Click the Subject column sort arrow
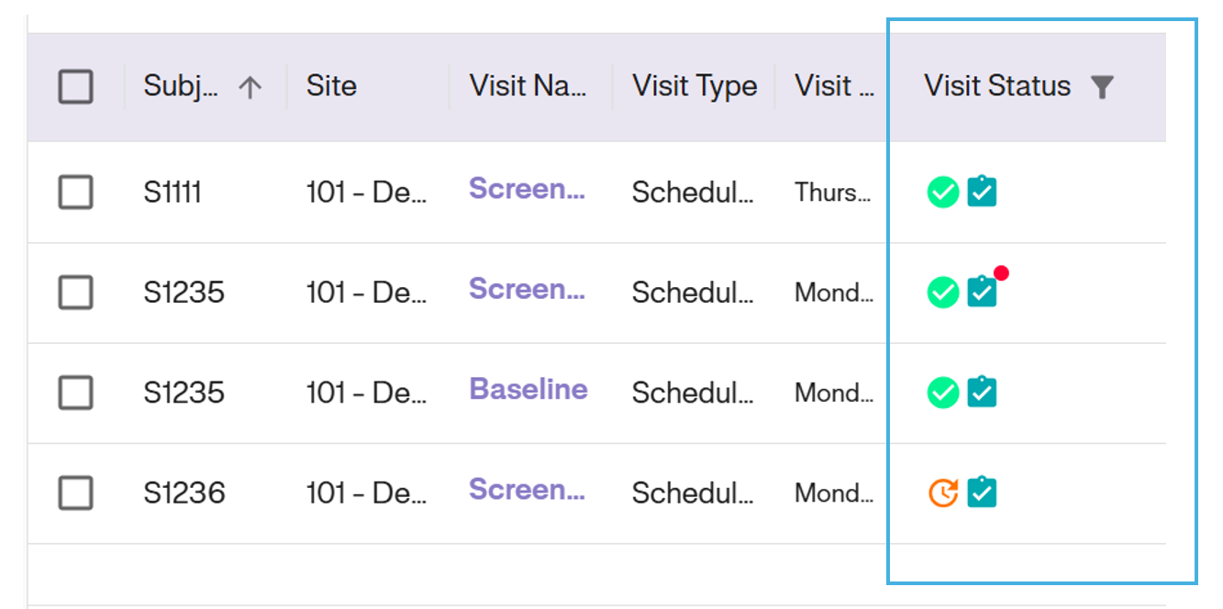The image size is (1223, 609). click(250, 87)
